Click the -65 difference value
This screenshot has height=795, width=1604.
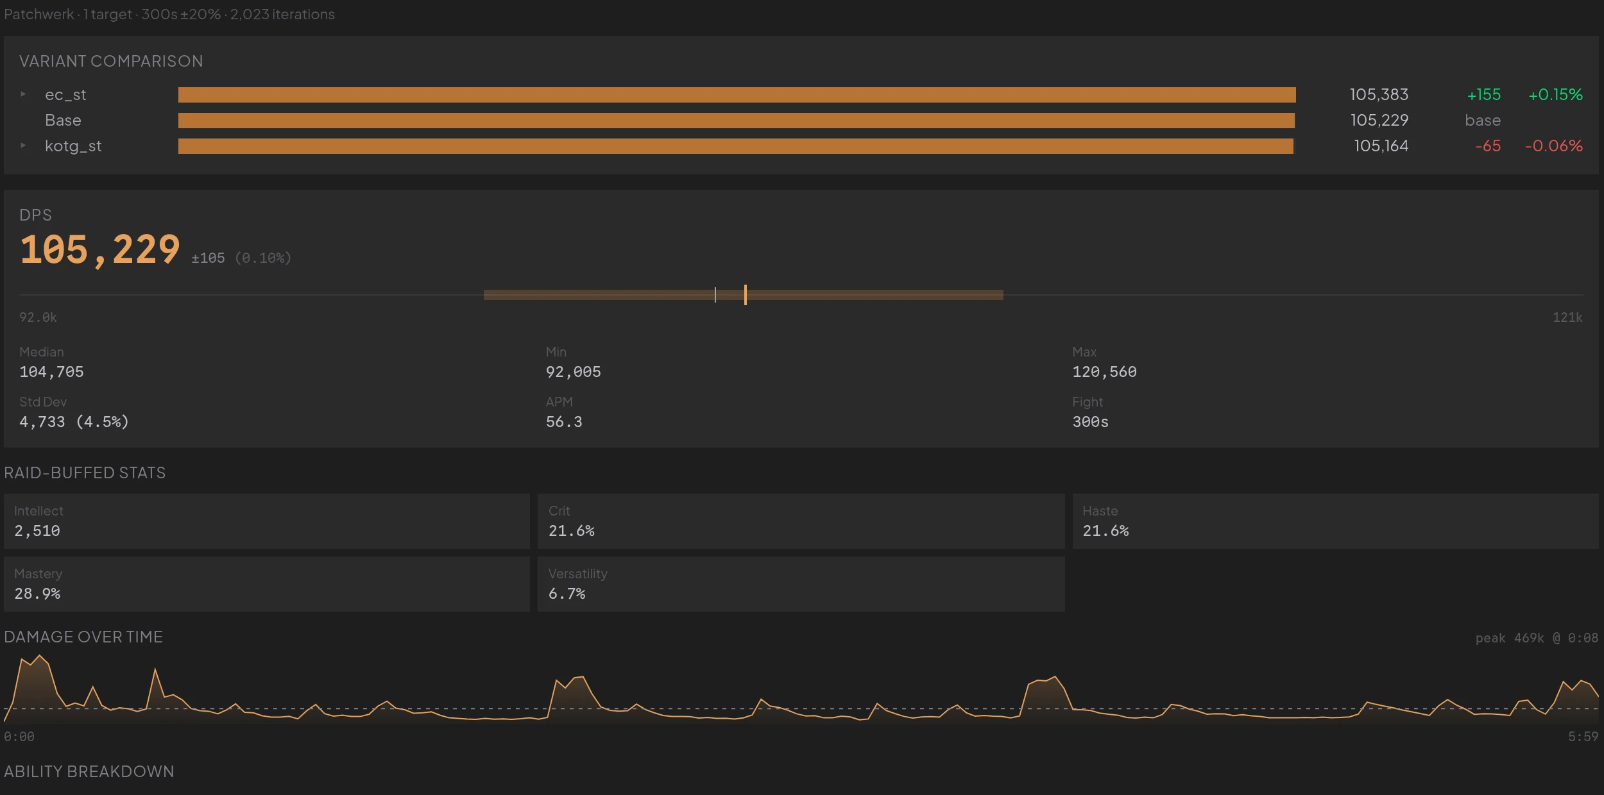click(x=1488, y=146)
